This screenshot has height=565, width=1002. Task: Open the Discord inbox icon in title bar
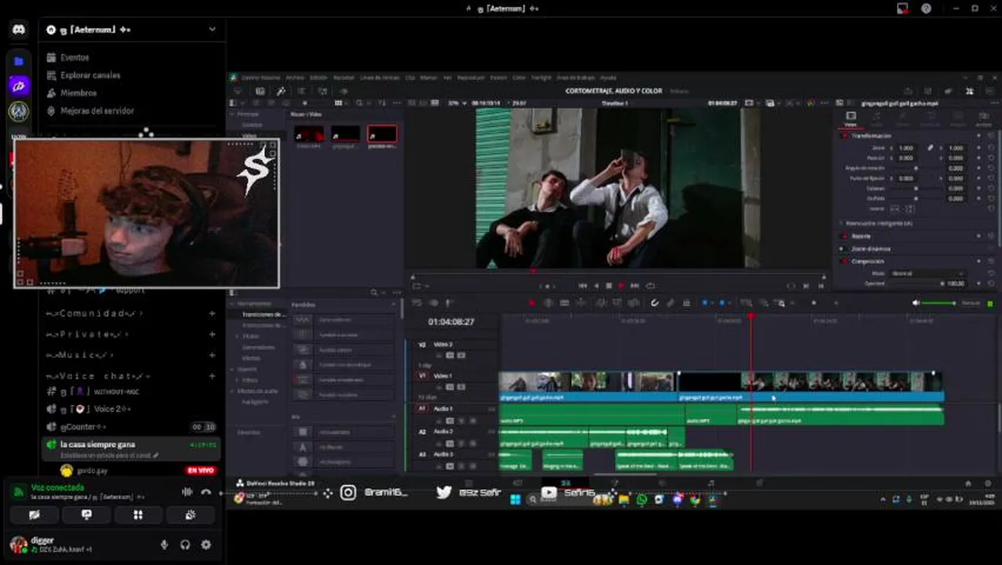pos(902,9)
